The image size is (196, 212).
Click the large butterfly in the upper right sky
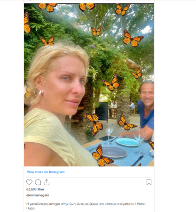click(133, 39)
